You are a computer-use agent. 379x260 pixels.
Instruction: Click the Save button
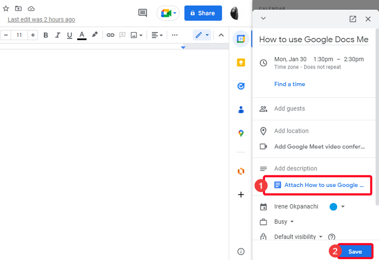(355, 251)
